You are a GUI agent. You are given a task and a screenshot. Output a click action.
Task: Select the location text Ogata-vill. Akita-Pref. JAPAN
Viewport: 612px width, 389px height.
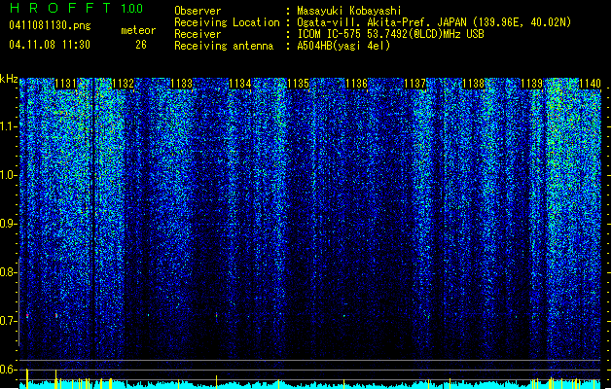[x=381, y=22]
